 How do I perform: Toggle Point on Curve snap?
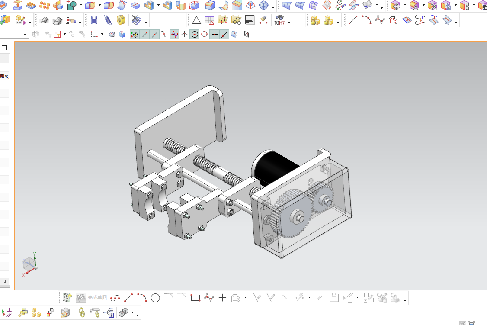(224, 35)
